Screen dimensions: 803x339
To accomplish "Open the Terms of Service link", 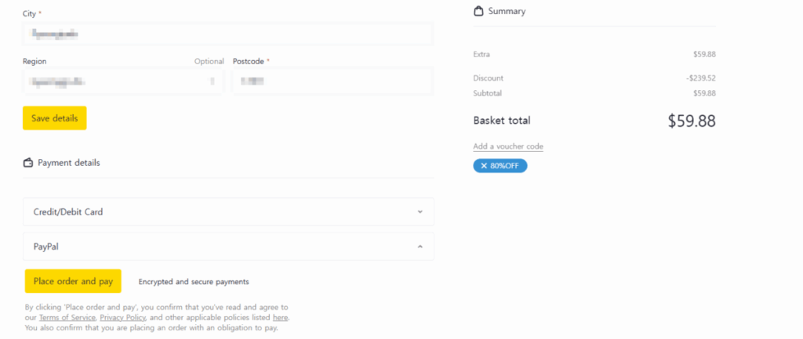I will tap(67, 318).
